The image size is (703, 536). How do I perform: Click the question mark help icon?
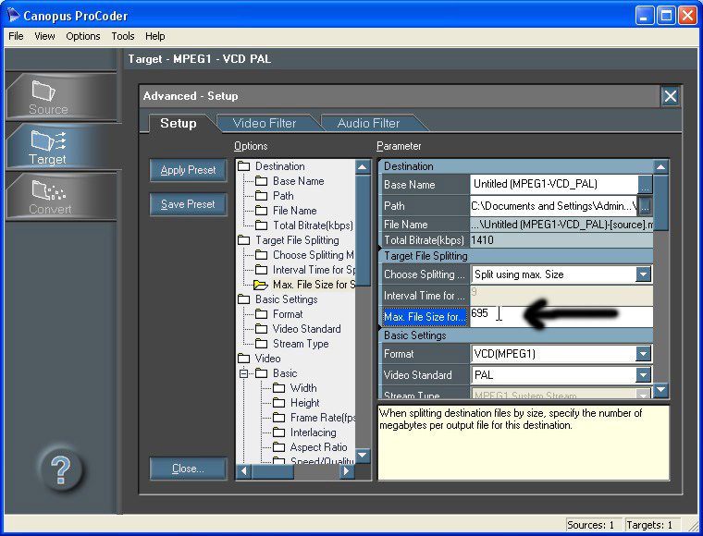point(60,469)
